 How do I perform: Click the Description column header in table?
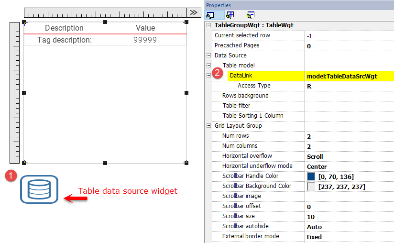pyautogui.click(x=64, y=28)
